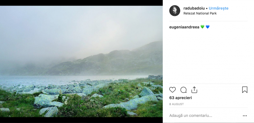
Task: Open the 8 AUGUST post date link
Action: 176,104
